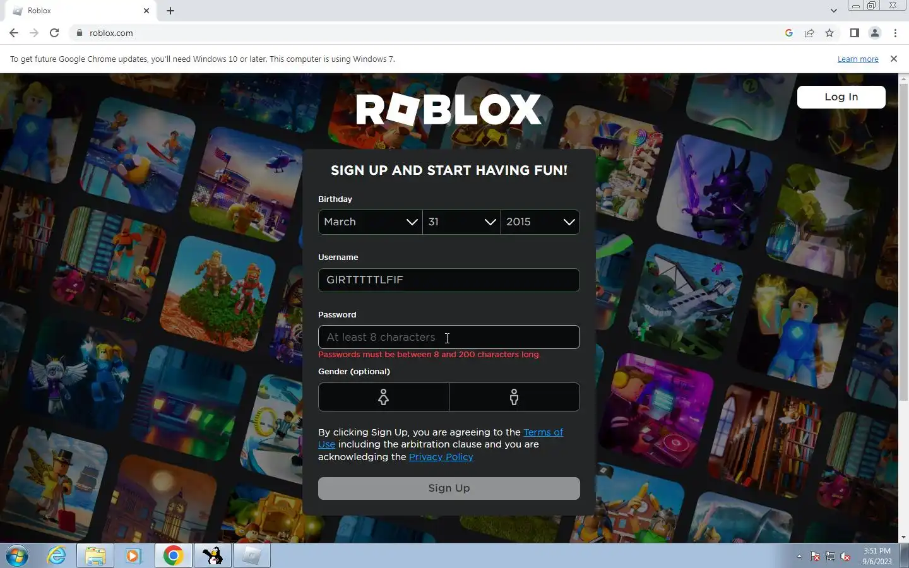Image resolution: width=909 pixels, height=568 pixels.
Task: Expand the birthday day dropdown showing 31
Action: click(461, 222)
